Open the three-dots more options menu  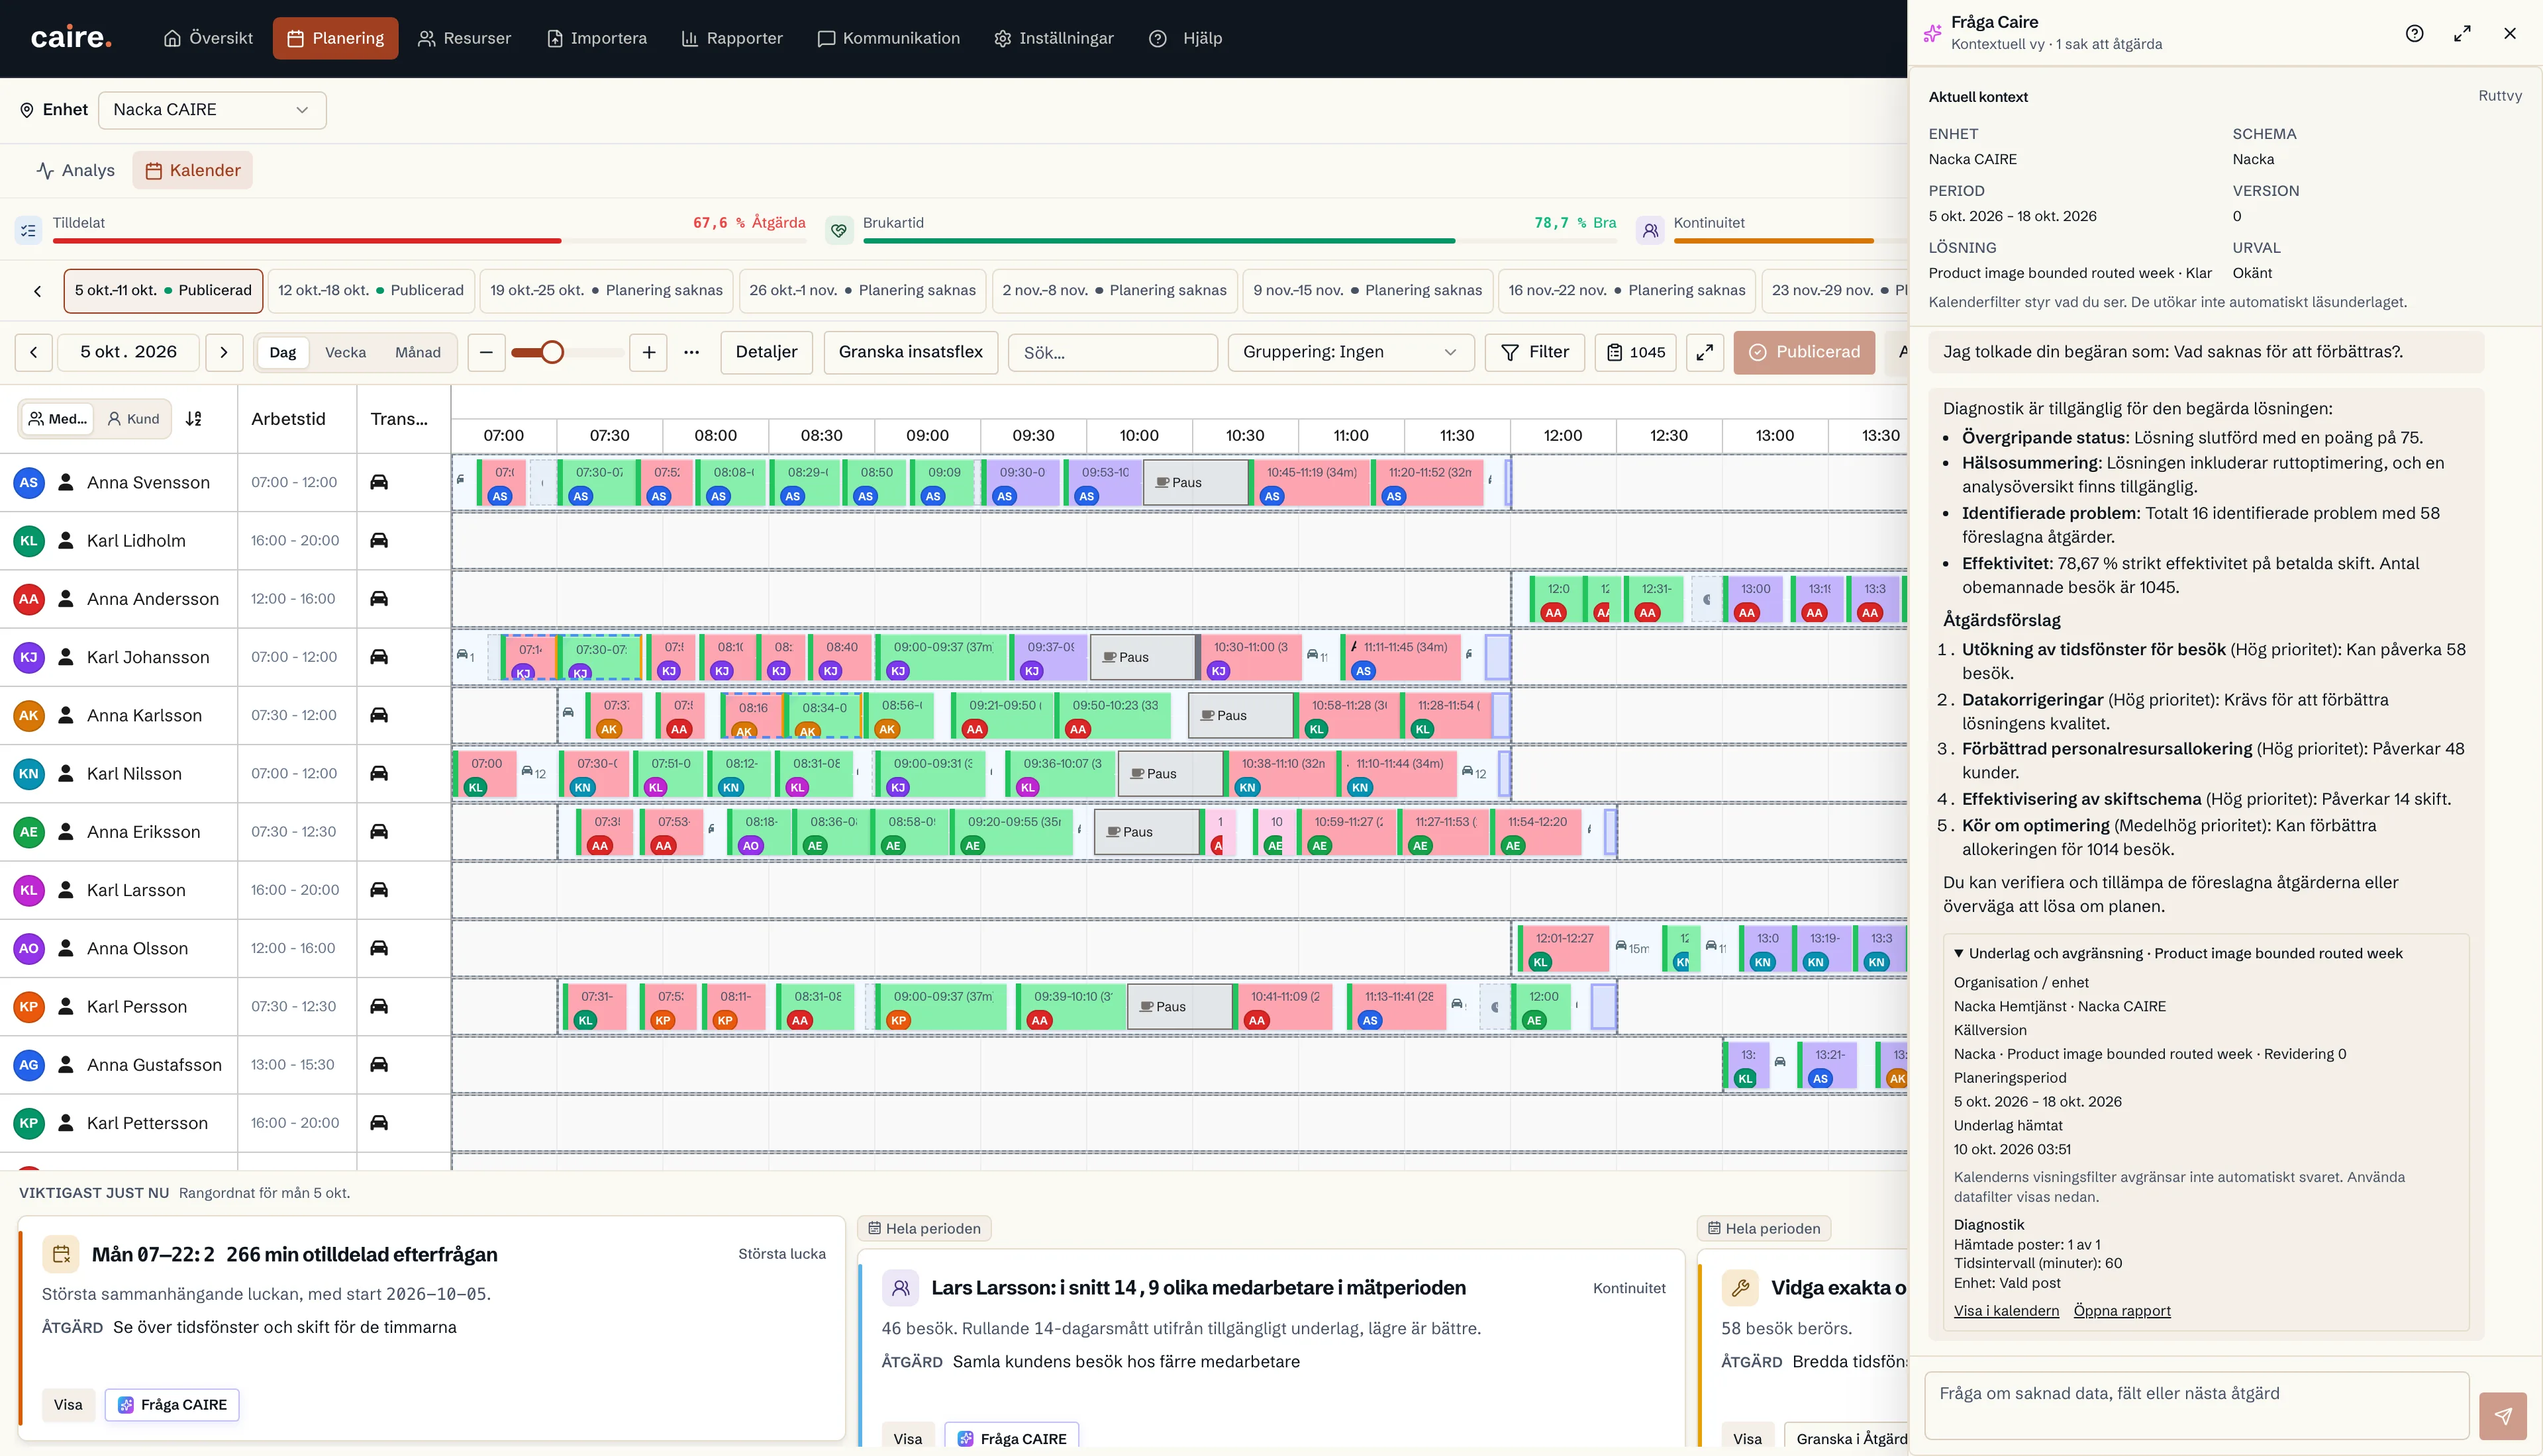click(x=691, y=352)
